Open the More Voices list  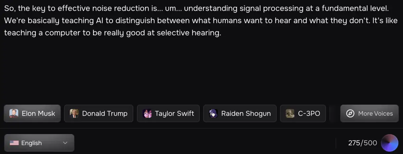[375, 114]
